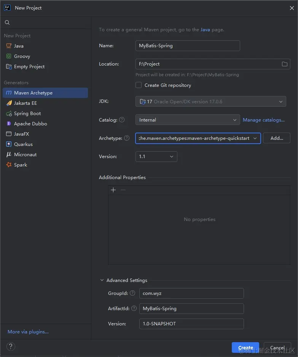298x357 pixels.
Task: Click the Cancel button
Action: [x=277, y=347]
